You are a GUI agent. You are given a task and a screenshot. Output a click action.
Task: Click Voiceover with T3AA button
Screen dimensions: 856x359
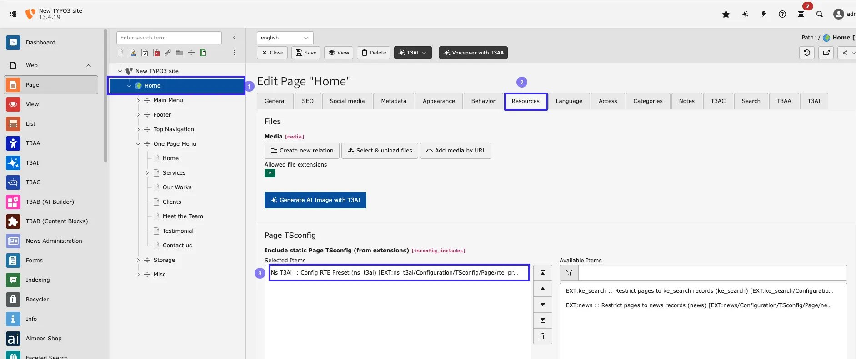(x=473, y=53)
